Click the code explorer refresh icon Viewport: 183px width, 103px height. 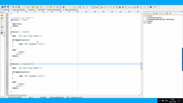pyautogui.click(x=144, y=13)
